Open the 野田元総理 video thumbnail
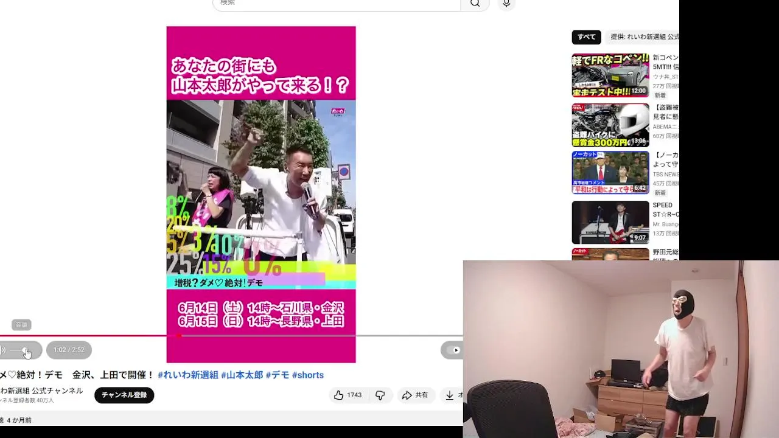Image resolution: width=779 pixels, height=438 pixels. (610, 254)
